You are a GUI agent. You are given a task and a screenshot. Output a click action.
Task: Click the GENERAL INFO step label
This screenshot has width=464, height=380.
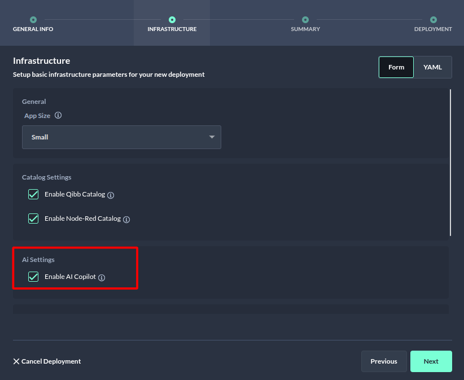click(x=33, y=28)
